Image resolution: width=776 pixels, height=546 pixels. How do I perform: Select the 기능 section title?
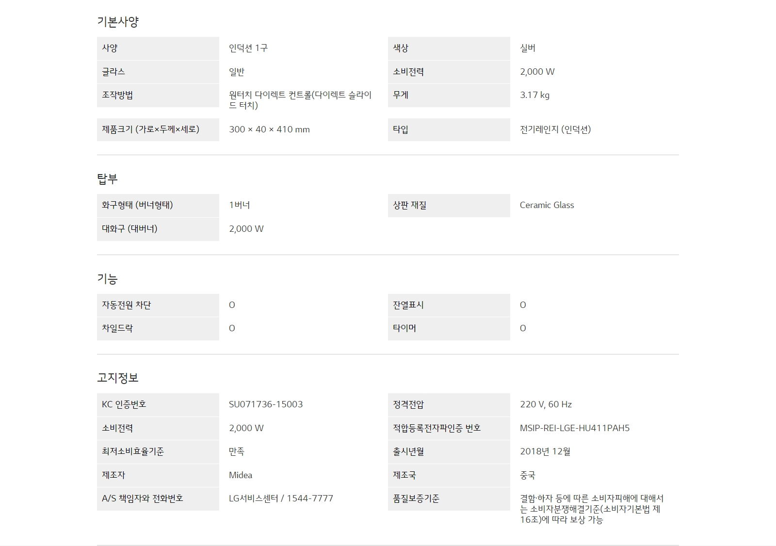[x=107, y=279]
